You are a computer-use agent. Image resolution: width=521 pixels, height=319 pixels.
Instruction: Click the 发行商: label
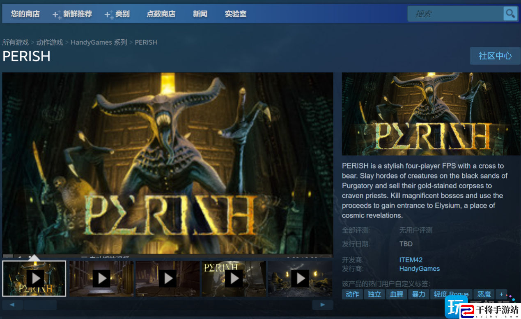click(x=353, y=269)
